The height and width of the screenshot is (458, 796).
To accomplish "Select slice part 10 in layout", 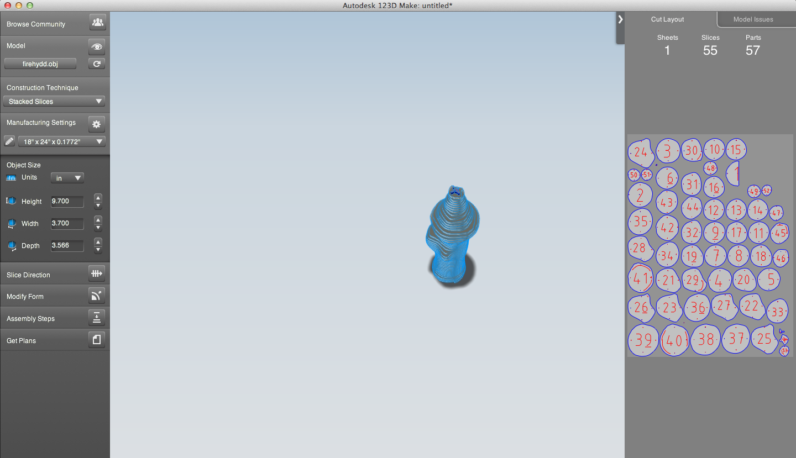I will pyautogui.click(x=714, y=149).
